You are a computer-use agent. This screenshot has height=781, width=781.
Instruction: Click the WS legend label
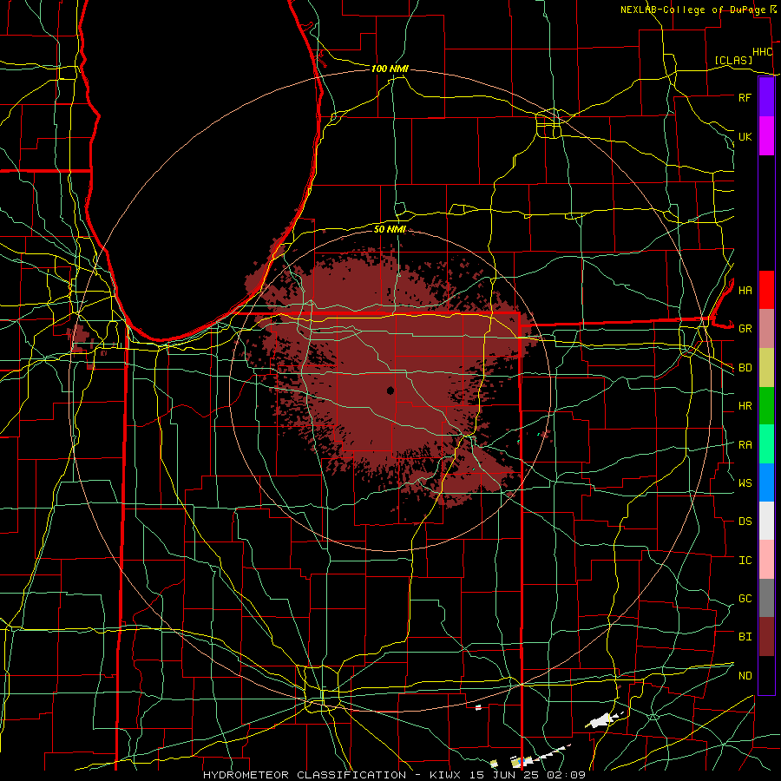[745, 483]
